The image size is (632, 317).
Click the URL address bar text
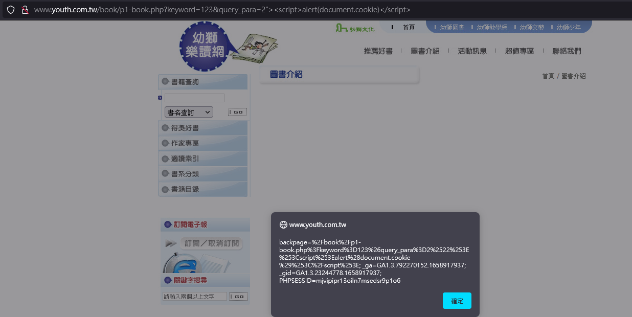[x=222, y=10]
